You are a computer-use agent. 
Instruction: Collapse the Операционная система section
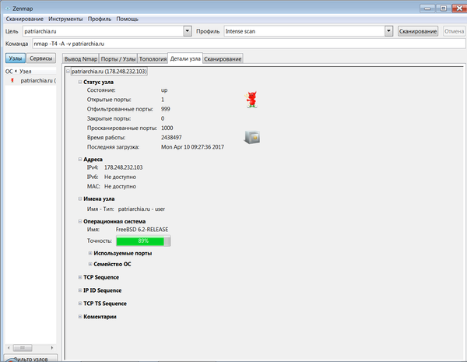[80, 221]
